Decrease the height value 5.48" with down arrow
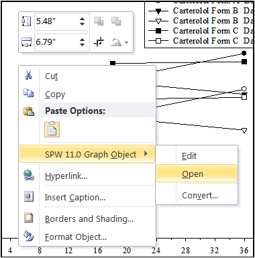This screenshot has width=255, height=258. [82, 23]
